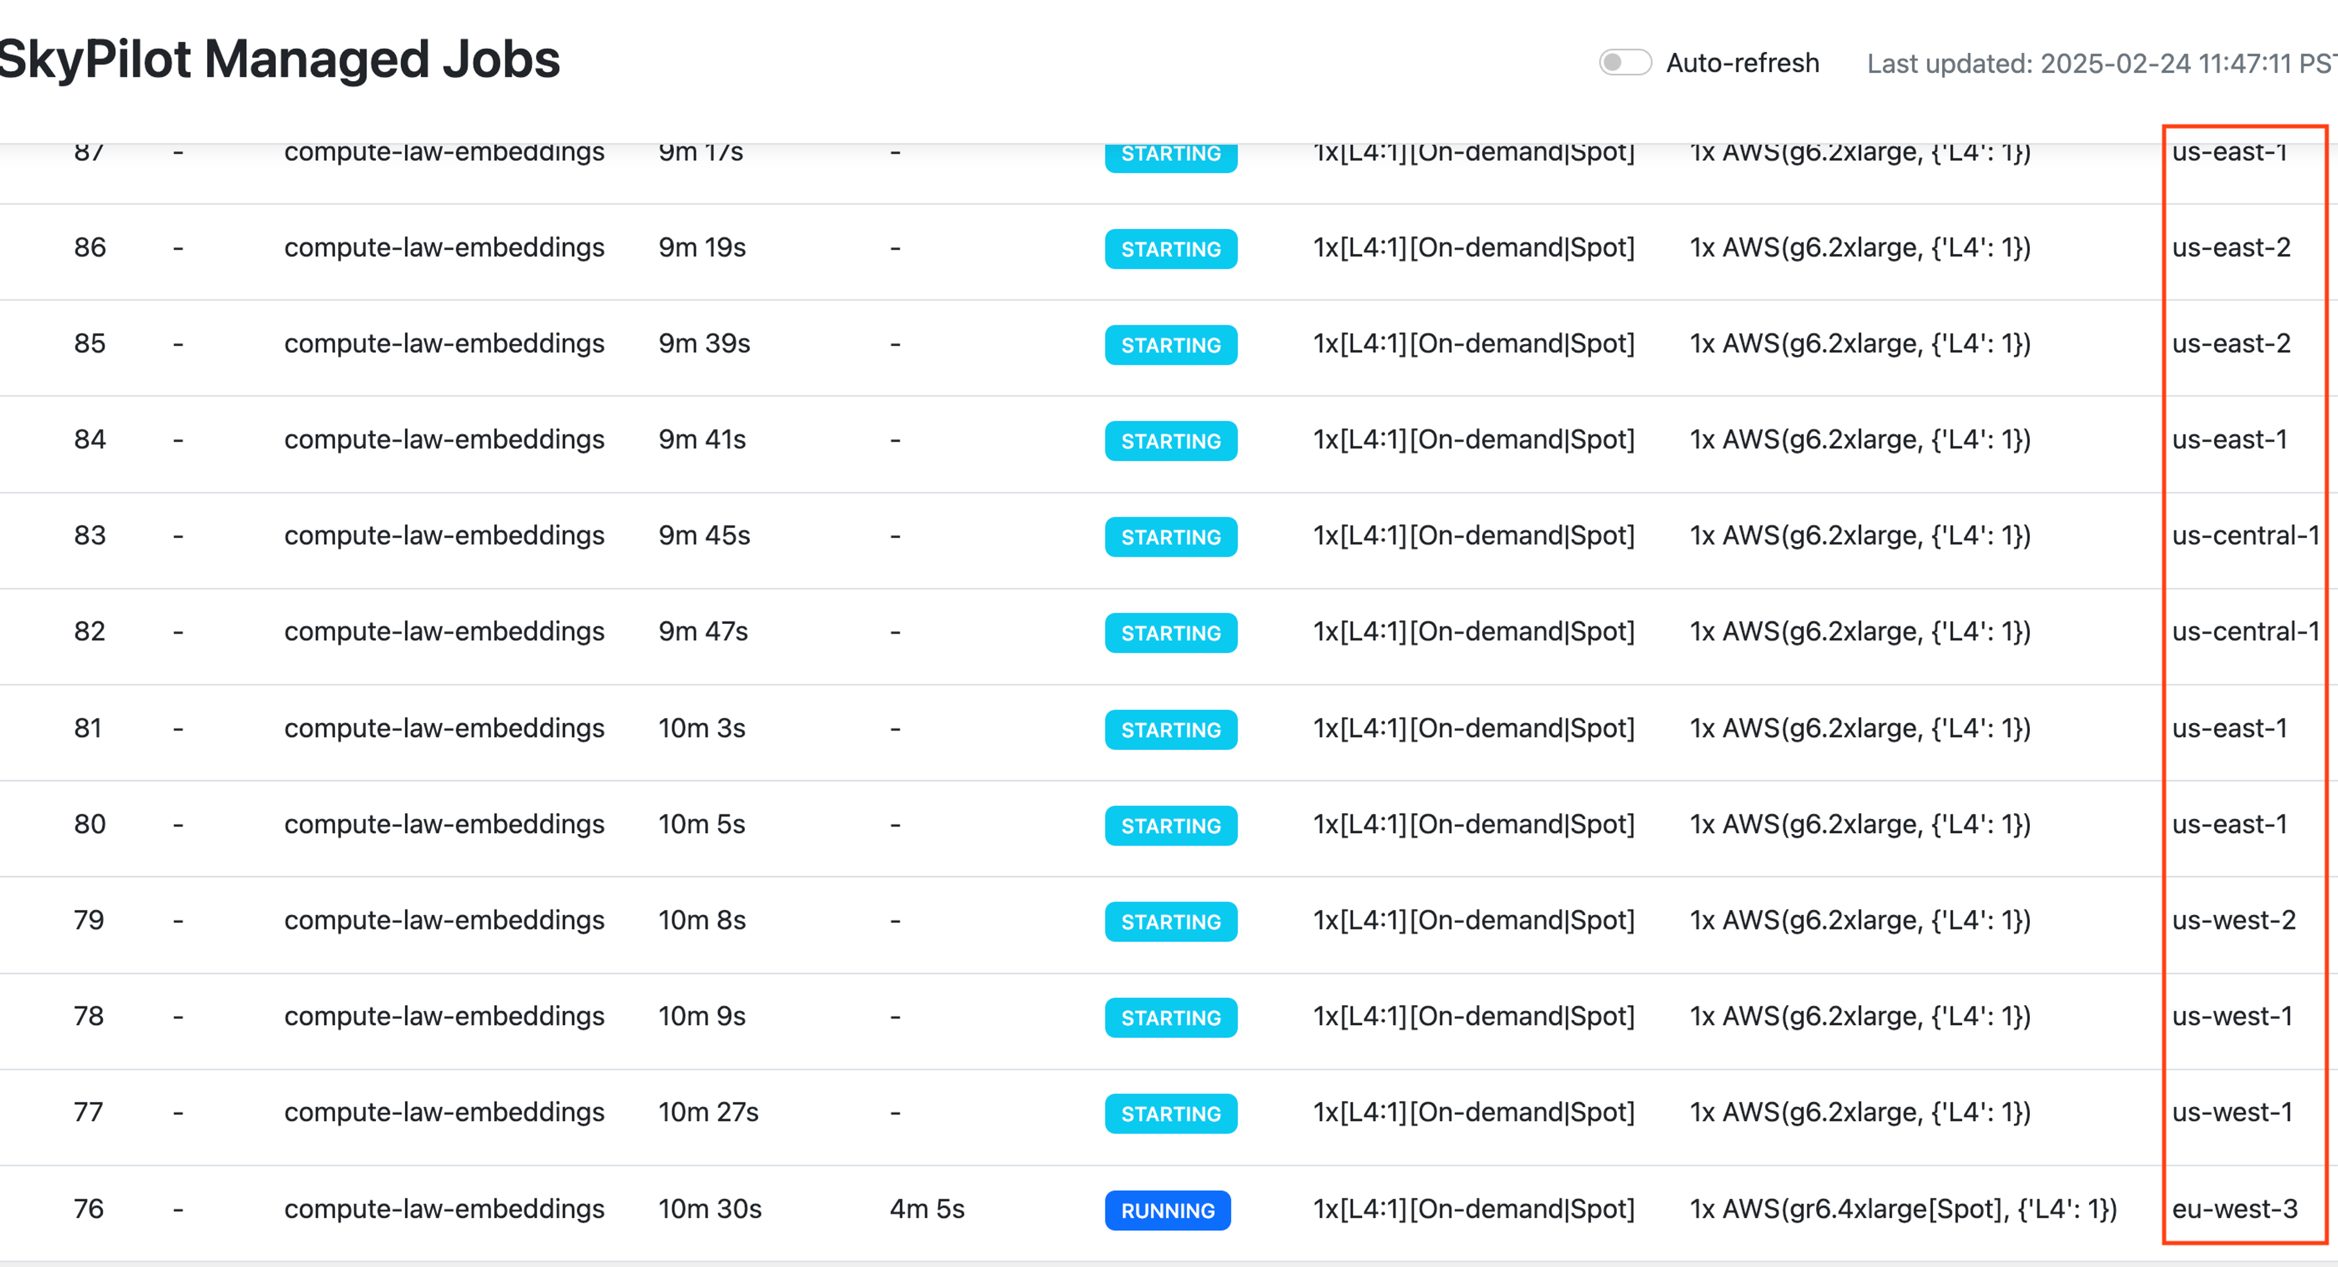The height and width of the screenshot is (1267, 2338).
Task: Select job ID 76
Action: [89, 1210]
